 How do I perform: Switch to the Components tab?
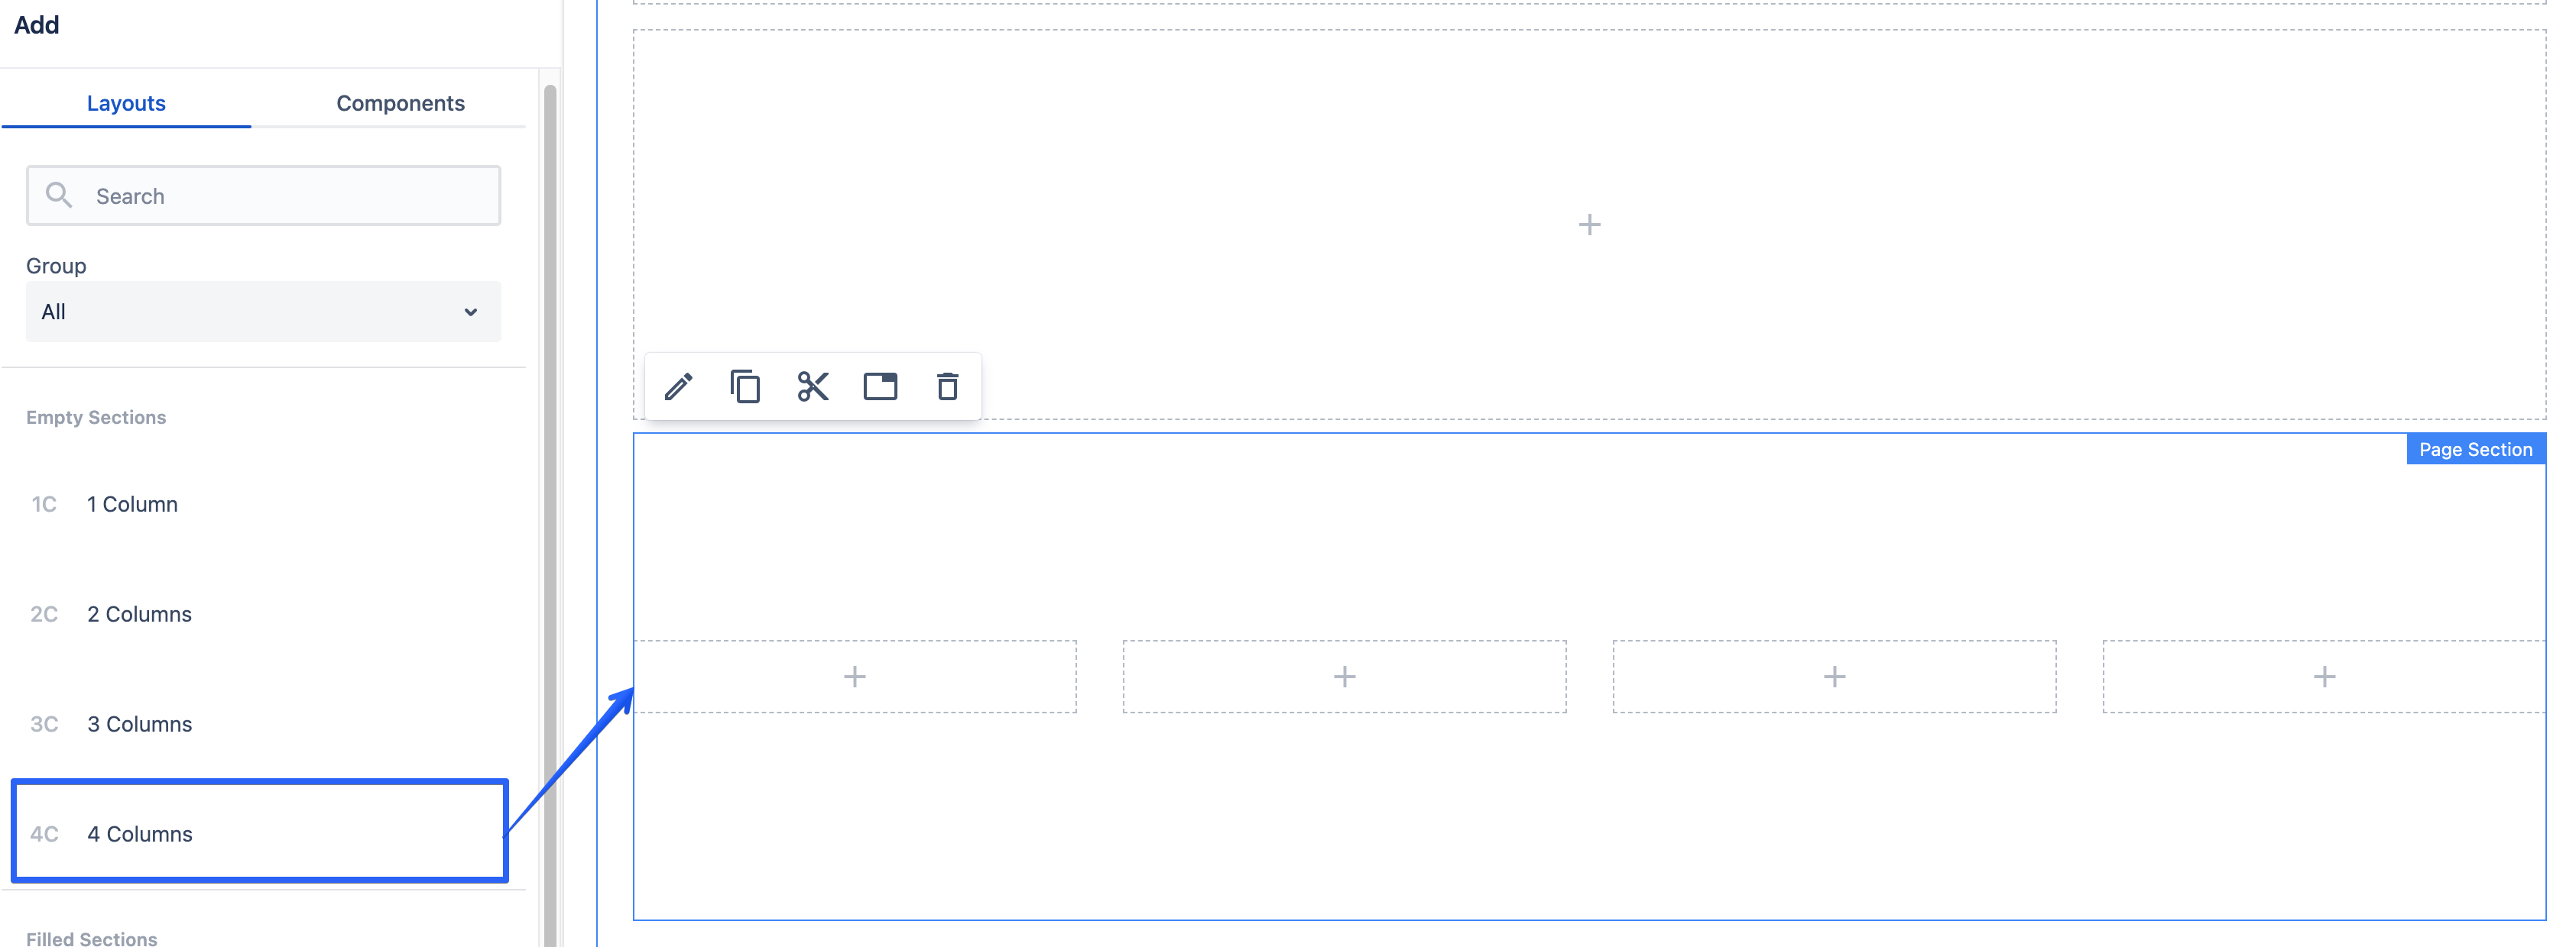tap(399, 102)
